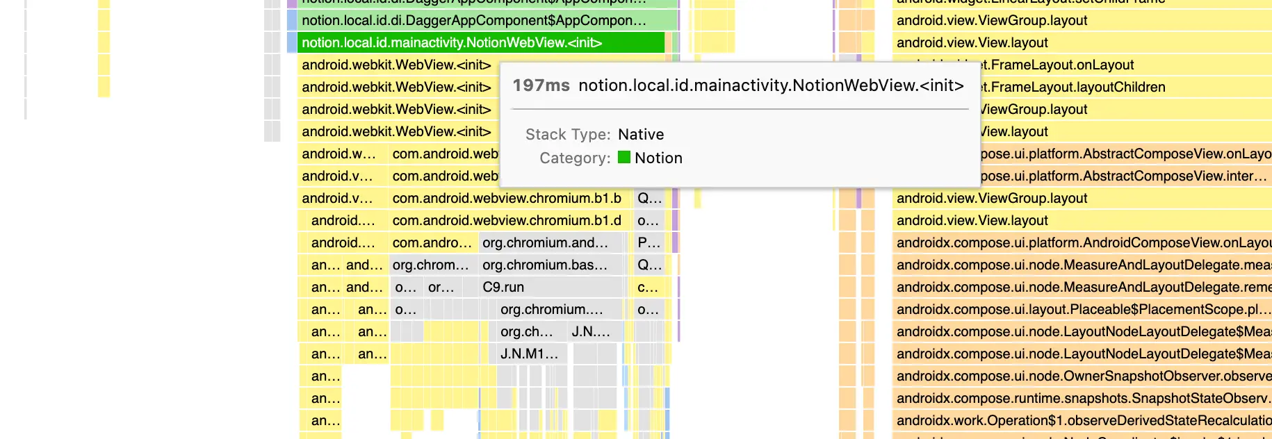Select the com.android.webview.chromium.b1.b frame
The width and height of the screenshot is (1272, 439).
(x=507, y=198)
